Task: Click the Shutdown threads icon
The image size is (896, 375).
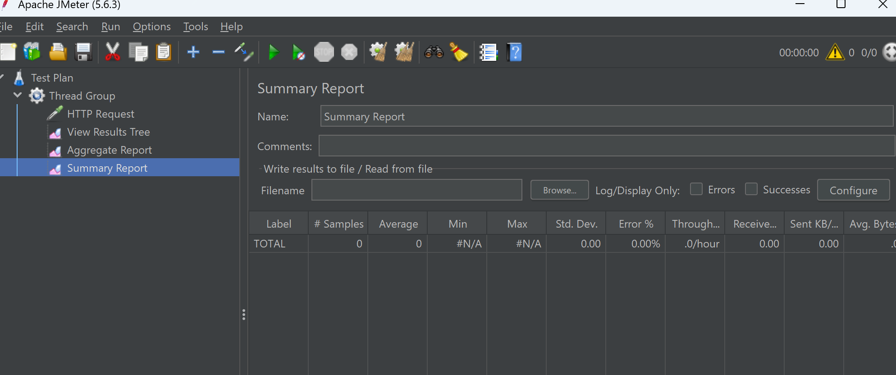Action: pos(349,52)
